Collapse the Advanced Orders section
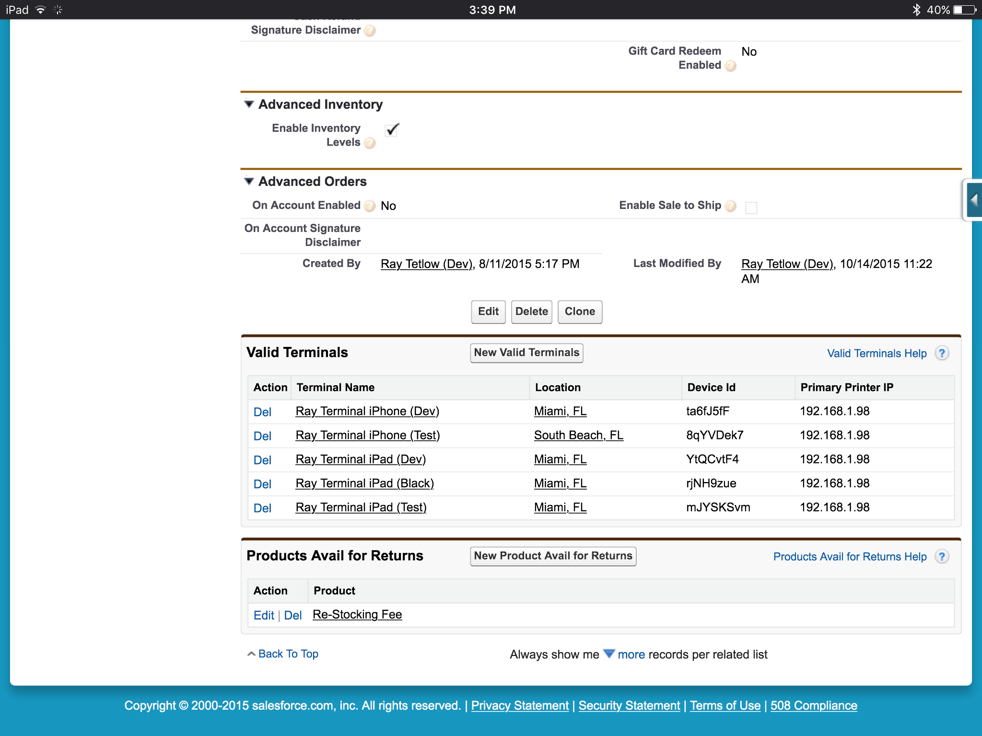 coord(248,181)
